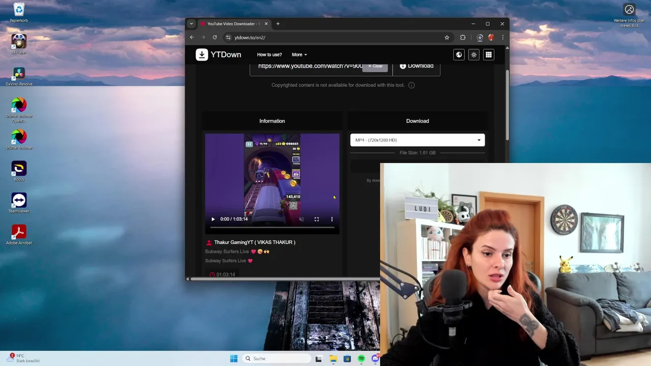This screenshot has height=366, width=651.
Task: Open the MP4 (720x1280 HD) format dropdown
Action: [418, 140]
